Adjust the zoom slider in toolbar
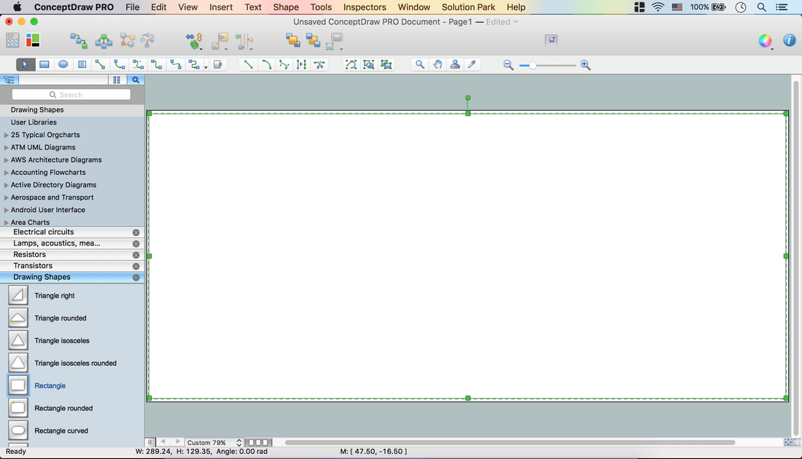 (x=532, y=66)
